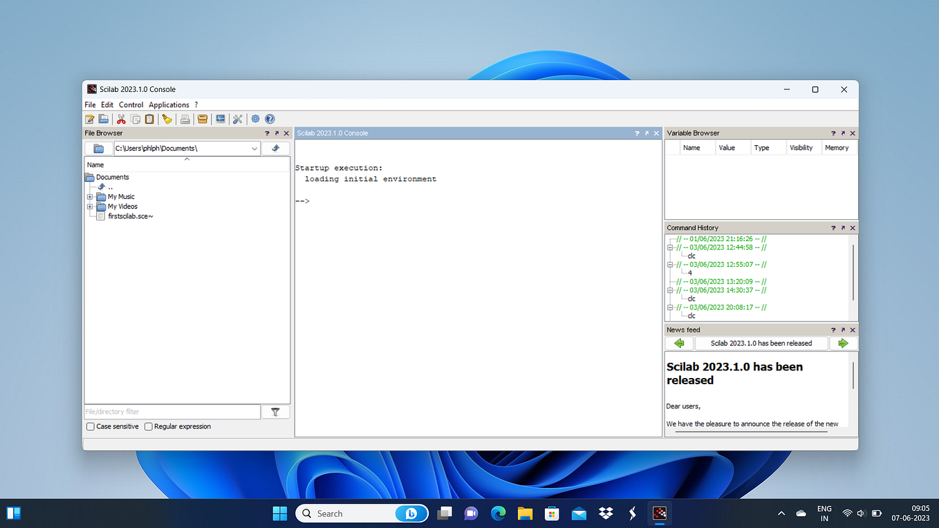Click the News feed vertical scrollbar
The image size is (939, 528).
tap(853, 375)
